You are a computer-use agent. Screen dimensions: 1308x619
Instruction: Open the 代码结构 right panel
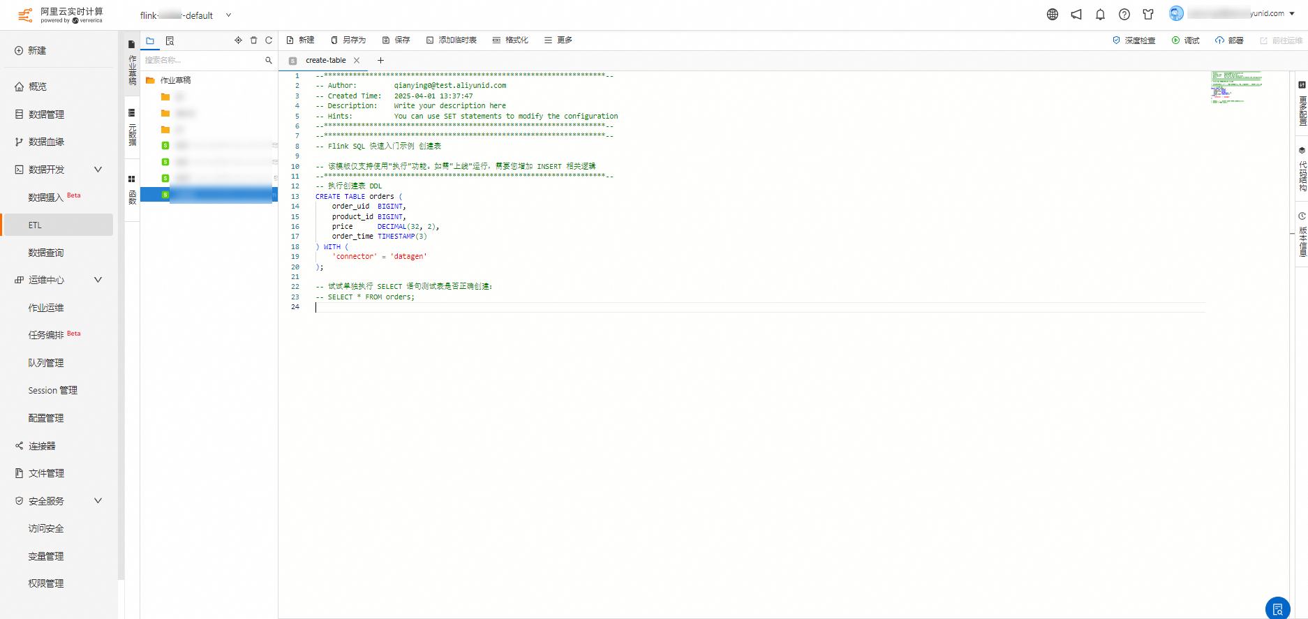coord(1302,170)
